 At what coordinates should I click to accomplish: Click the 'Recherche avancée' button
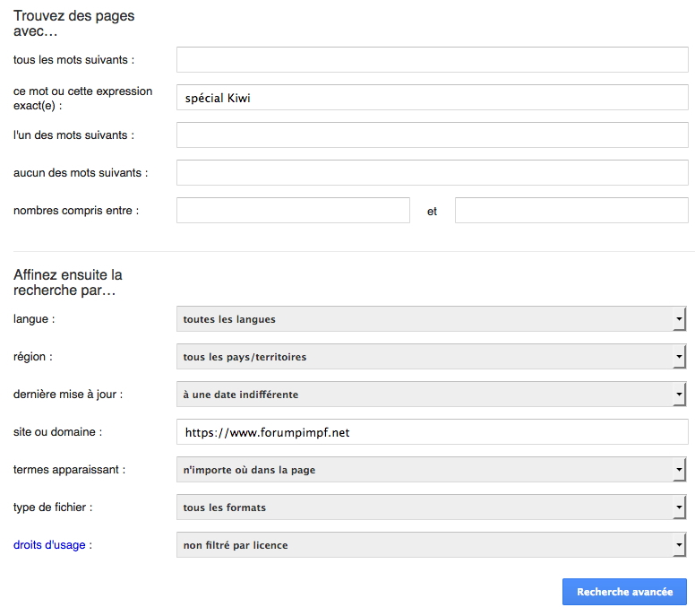pyautogui.click(x=624, y=592)
